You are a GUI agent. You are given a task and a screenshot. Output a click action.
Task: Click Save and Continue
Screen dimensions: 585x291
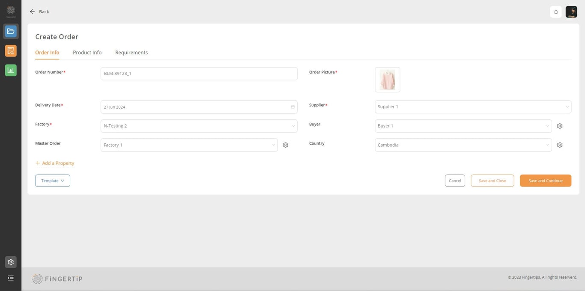(546, 181)
